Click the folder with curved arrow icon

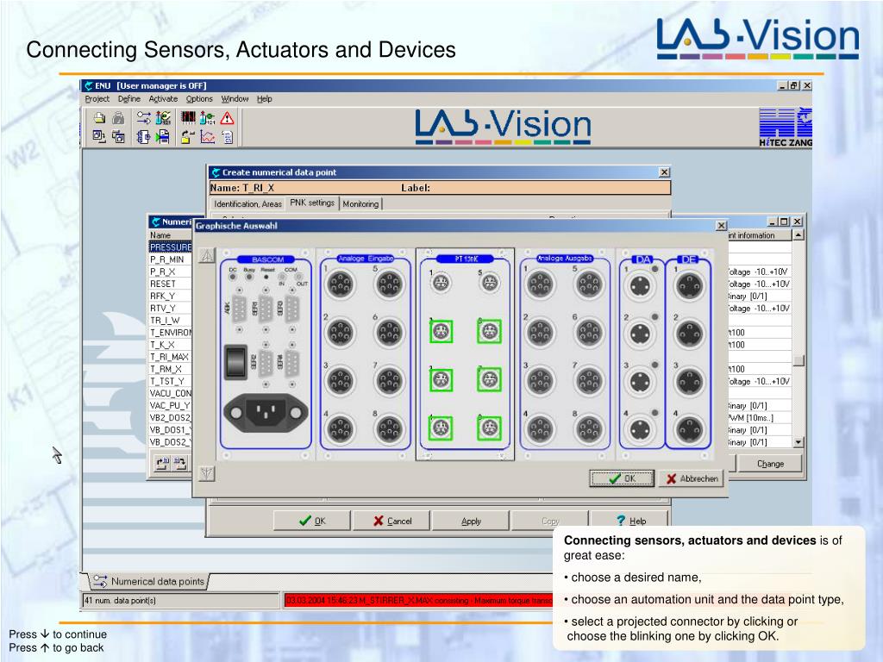click(189, 136)
